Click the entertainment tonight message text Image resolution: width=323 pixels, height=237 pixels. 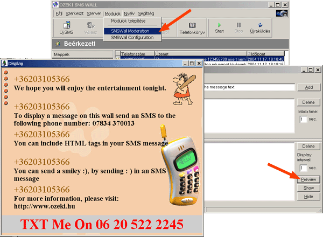(x=90, y=88)
